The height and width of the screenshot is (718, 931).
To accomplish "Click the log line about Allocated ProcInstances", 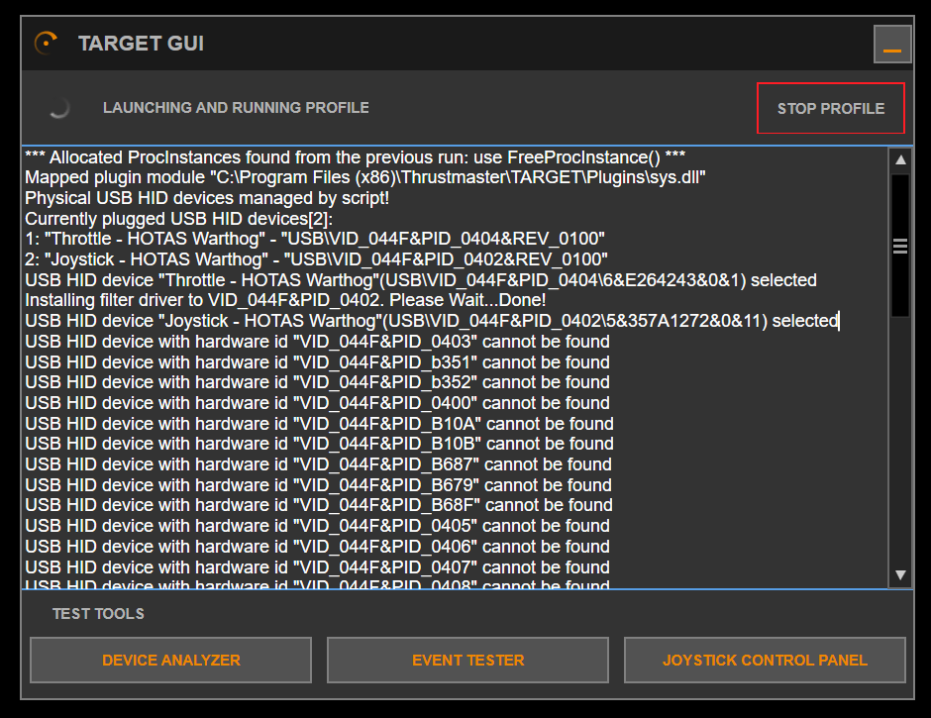I will (355, 157).
